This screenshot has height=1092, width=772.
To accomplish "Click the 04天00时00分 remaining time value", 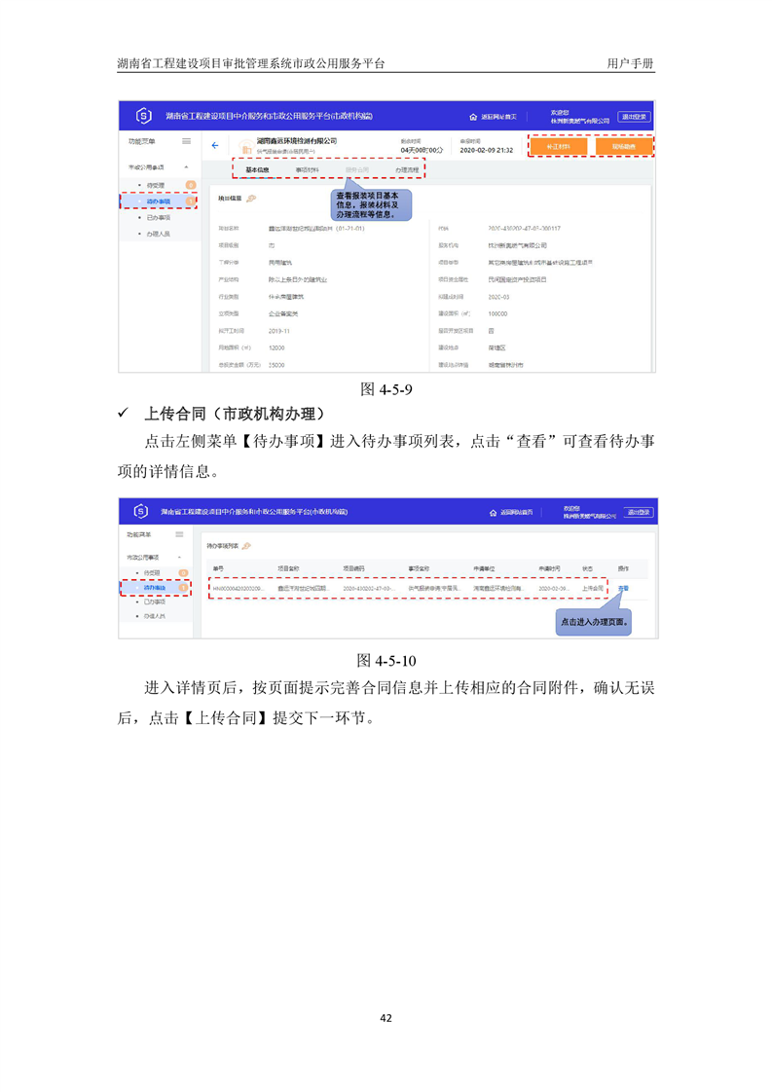I will pos(422,150).
